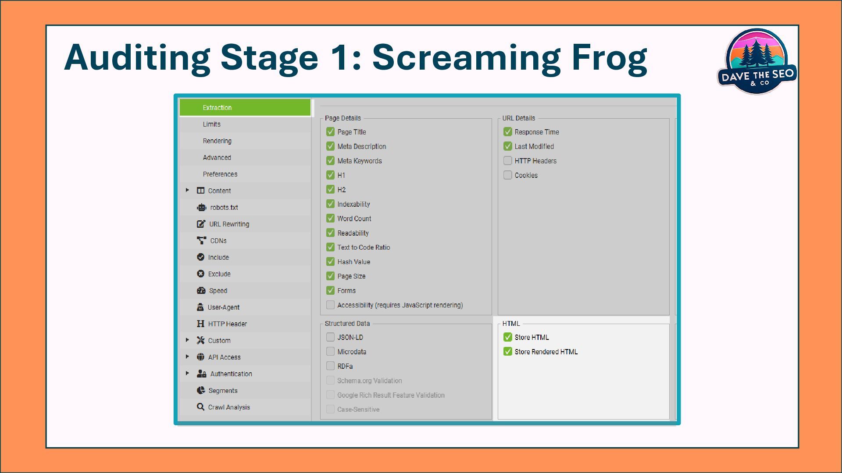Viewport: 842px width, 473px height.
Task: Switch to the Rendering settings tab
Action: (x=217, y=141)
